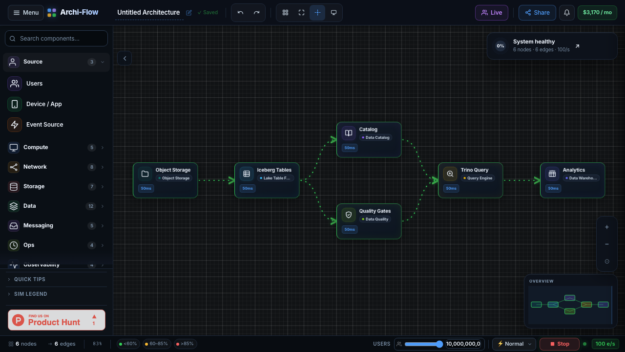The image size is (625, 352).
Task: Expand the Data category
Action: click(56, 206)
